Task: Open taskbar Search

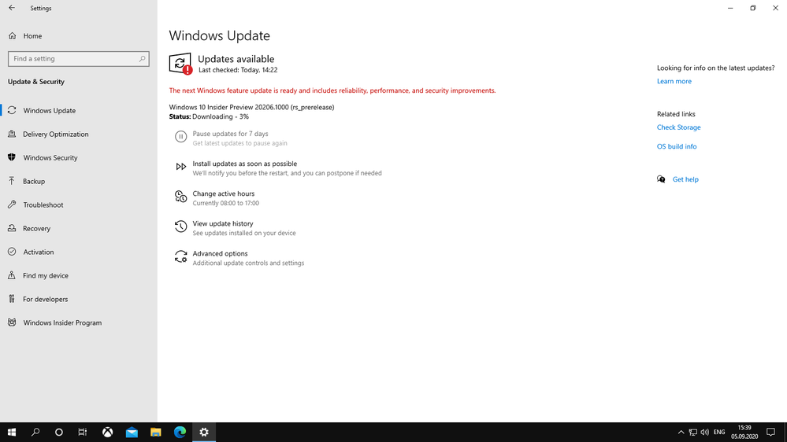Action: point(35,432)
